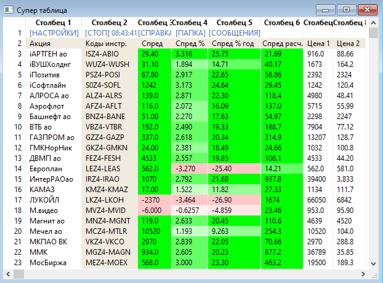Select the Цена 1 header cell
The width and height of the screenshot is (383, 283).
(318, 44)
